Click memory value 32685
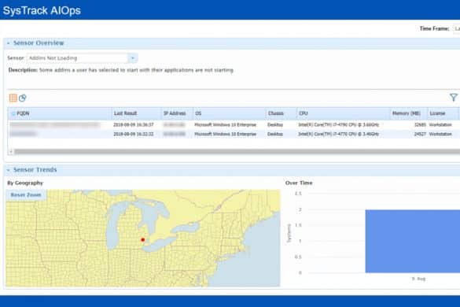Image resolution: width=460 pixels, height=307 pixels. [420, 125]
